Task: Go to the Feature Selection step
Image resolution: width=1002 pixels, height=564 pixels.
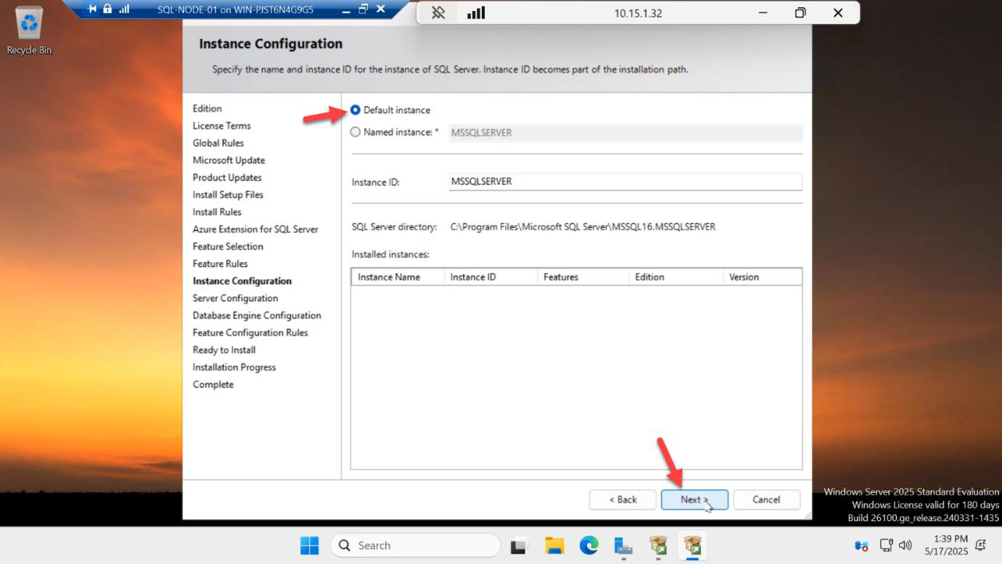Action: 228,246
